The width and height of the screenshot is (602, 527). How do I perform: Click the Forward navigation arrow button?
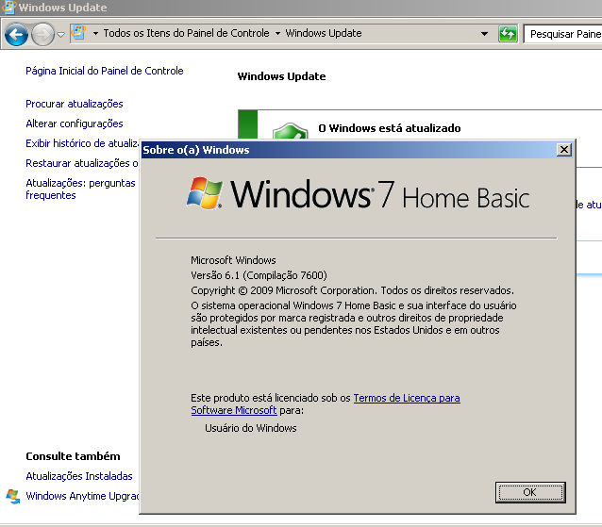point(42,35)
